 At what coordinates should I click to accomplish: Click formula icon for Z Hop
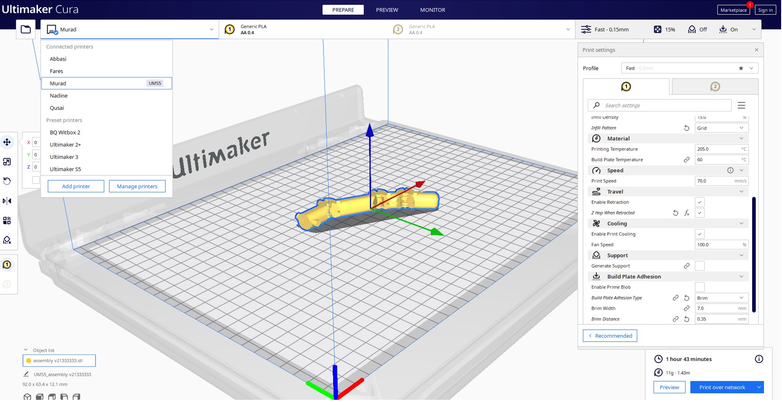[x=687, y=213]
